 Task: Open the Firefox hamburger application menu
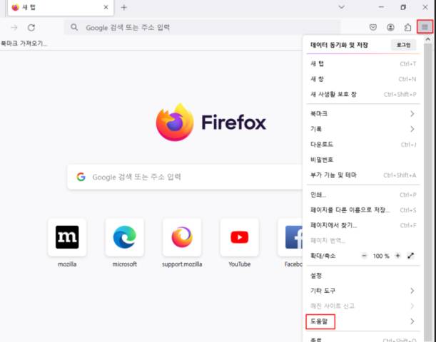[425, 27]
